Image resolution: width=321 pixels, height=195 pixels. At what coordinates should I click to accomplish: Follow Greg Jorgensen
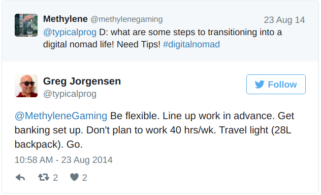tap(276, 85)
